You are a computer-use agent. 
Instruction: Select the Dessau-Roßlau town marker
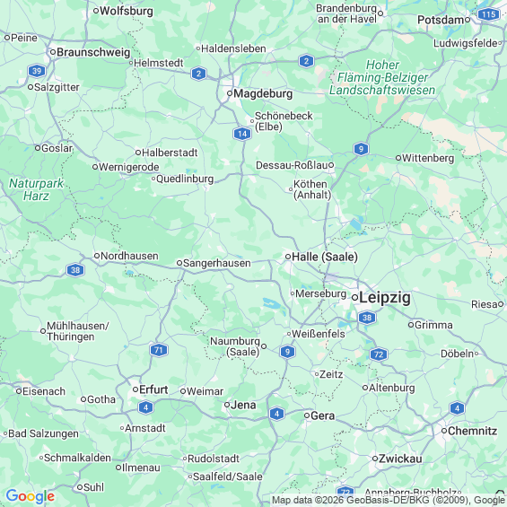tap(331, 165)
